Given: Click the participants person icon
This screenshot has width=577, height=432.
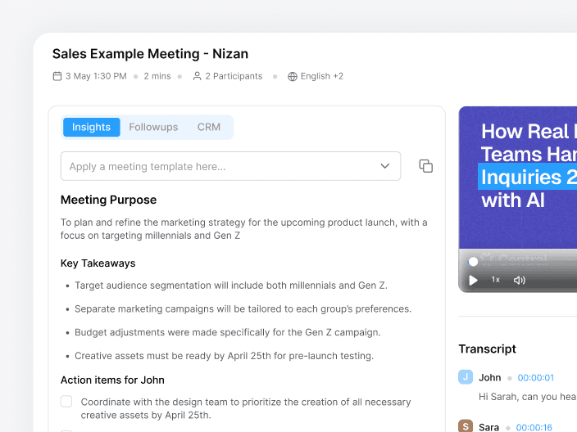Looking at the screenshot, I should tap(198, 76).
